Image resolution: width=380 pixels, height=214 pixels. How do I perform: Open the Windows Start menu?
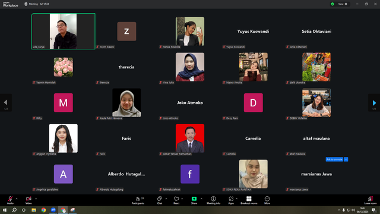click(5, 210)
